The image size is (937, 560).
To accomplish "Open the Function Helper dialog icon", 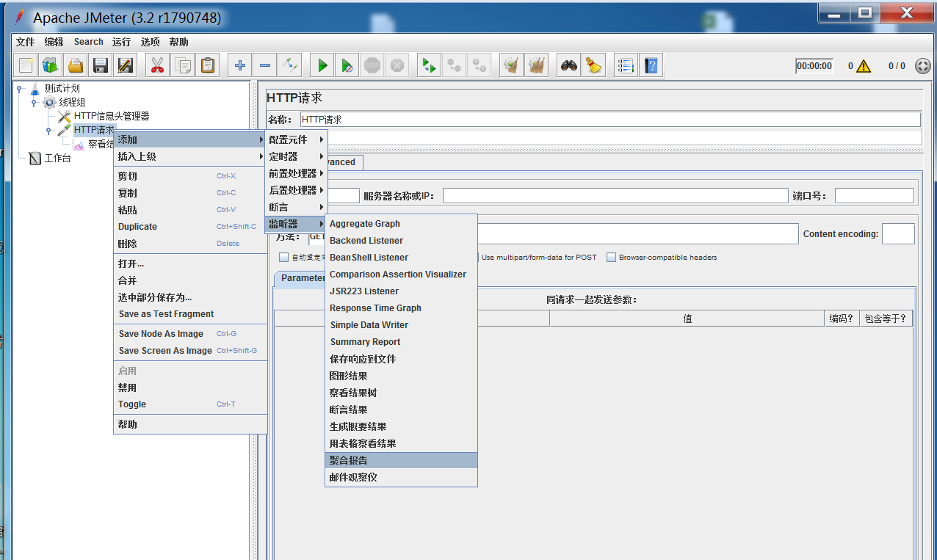I will (626, 65).
